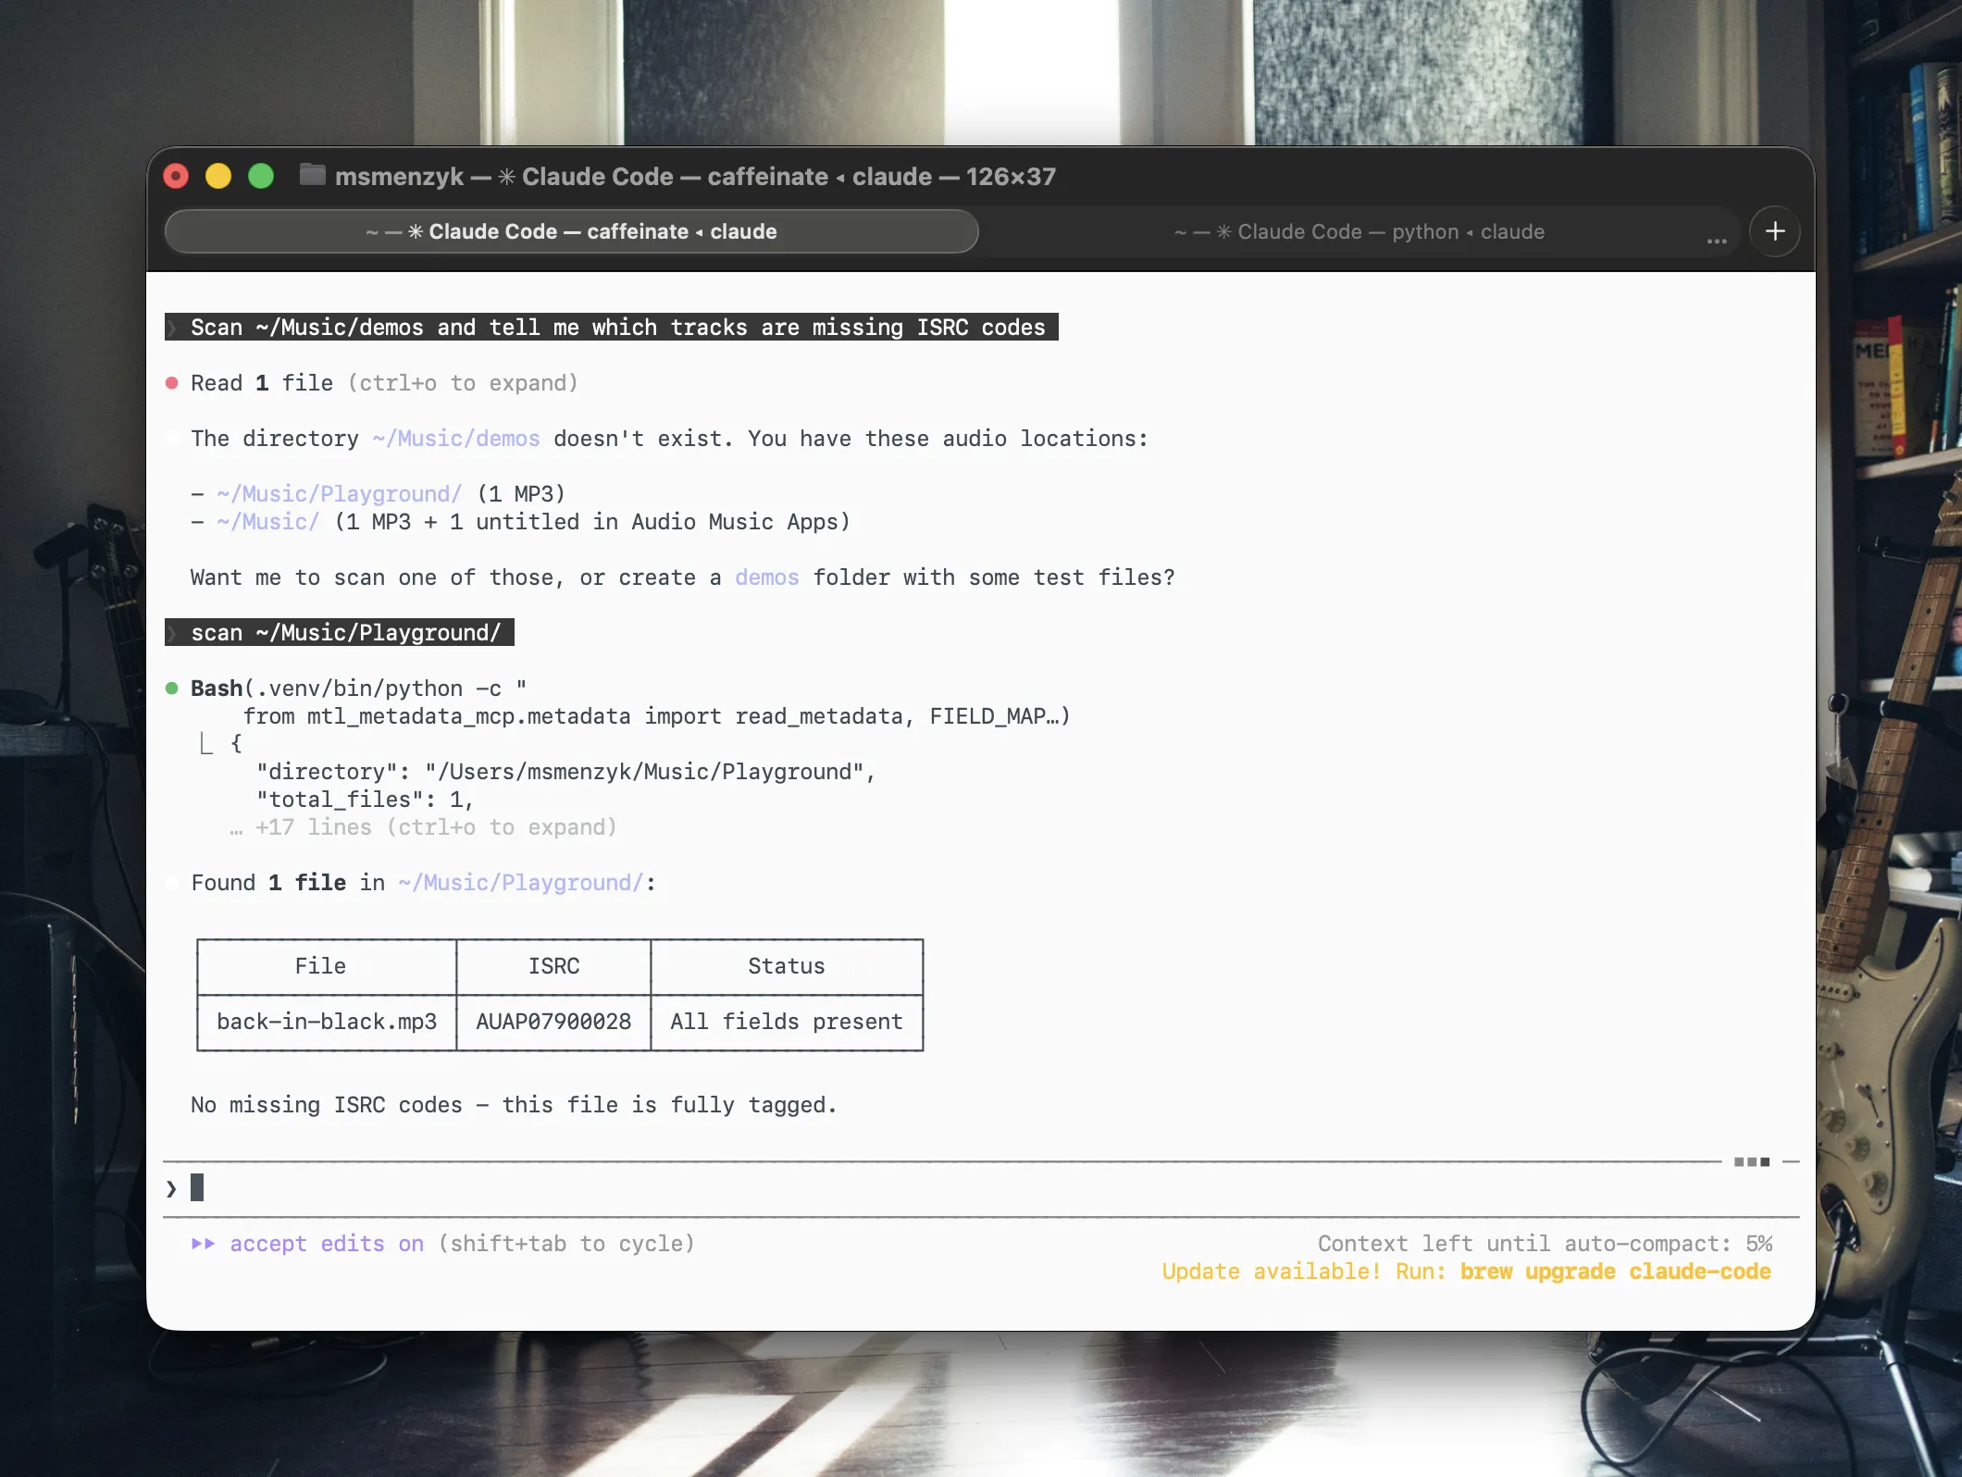The height and width of the screenshot is (1477, 1962).
Task: Click the prompt chevron at the input line
Action: click(x=170, y=1187)
